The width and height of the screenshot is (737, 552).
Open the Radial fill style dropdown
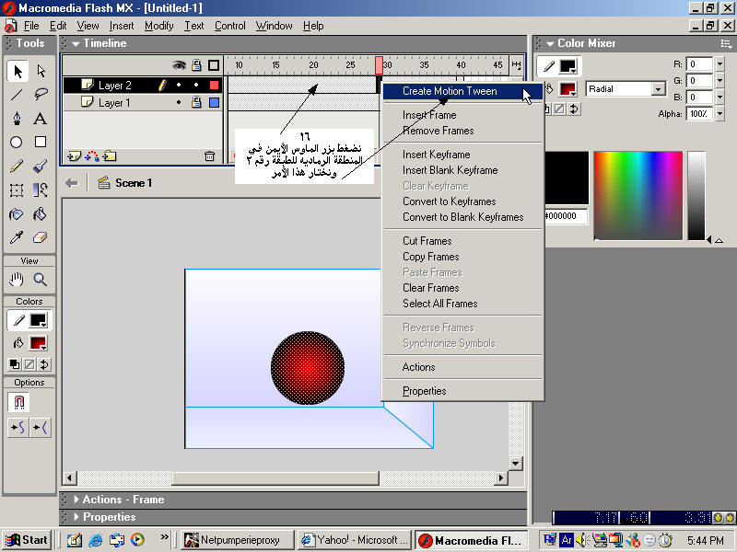(659, 89)
